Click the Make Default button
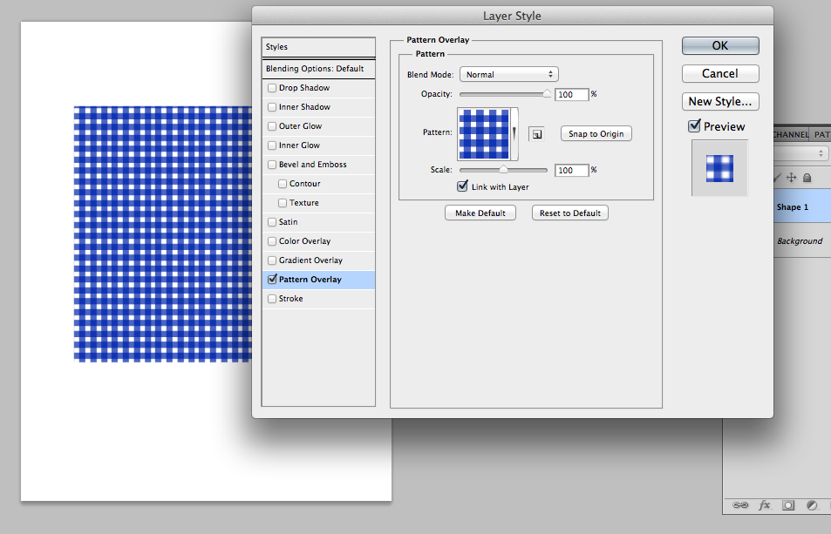The image size is (831, 534). tap(480, 213)
